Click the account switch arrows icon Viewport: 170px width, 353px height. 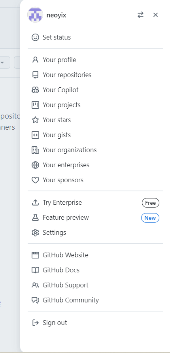tap(140, 15)
